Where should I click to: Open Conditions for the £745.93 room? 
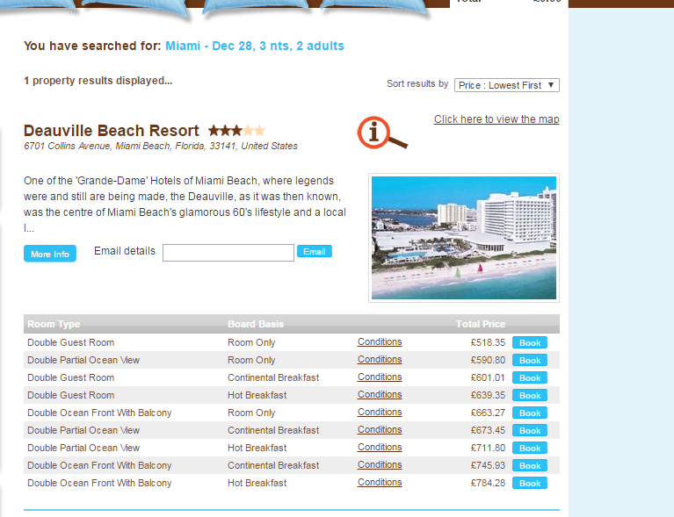point(380,465)
